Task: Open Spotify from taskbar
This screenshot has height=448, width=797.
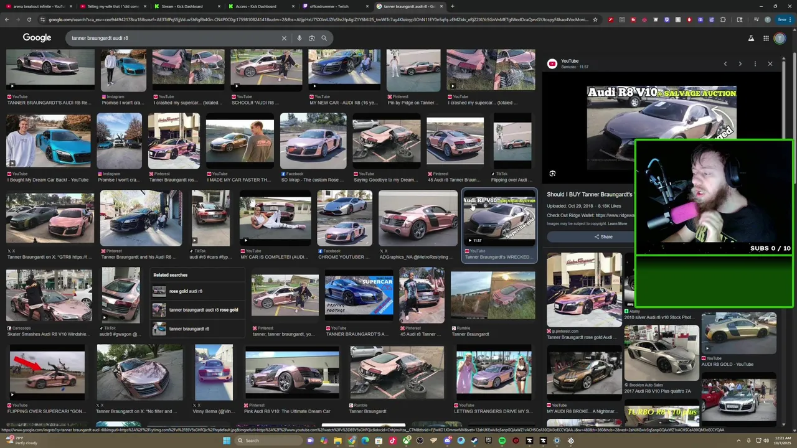Action: pyautogui.click(x=502, y=441)
